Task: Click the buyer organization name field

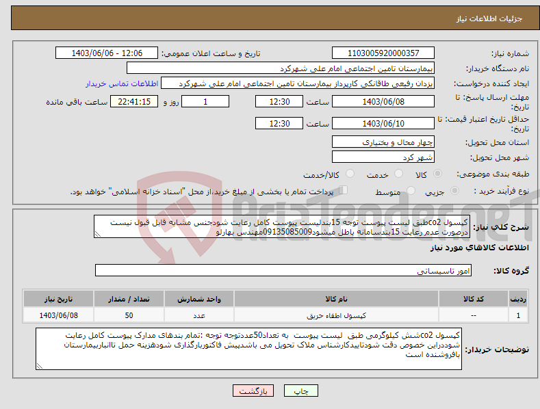Action: 281,68
